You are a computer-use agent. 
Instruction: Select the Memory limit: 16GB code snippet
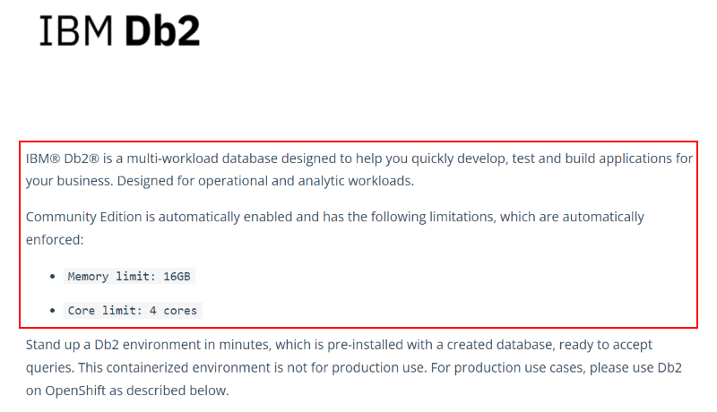[129, 277]
